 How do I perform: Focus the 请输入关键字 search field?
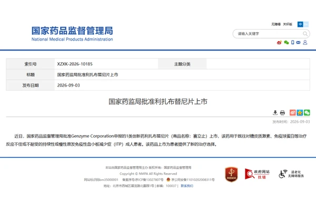(268, 34)
